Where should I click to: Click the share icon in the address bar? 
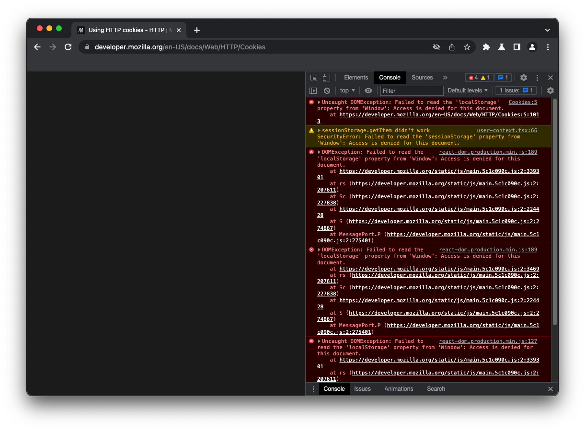pos(452,47)
